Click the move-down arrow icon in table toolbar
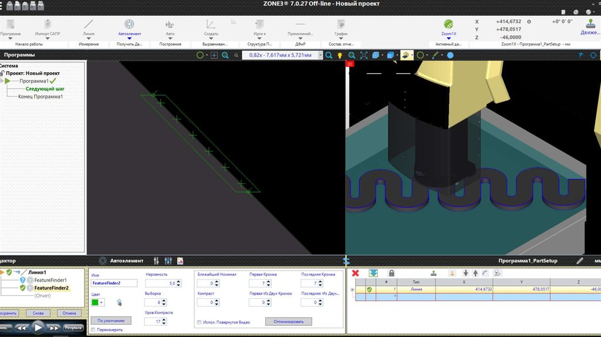 465,273
